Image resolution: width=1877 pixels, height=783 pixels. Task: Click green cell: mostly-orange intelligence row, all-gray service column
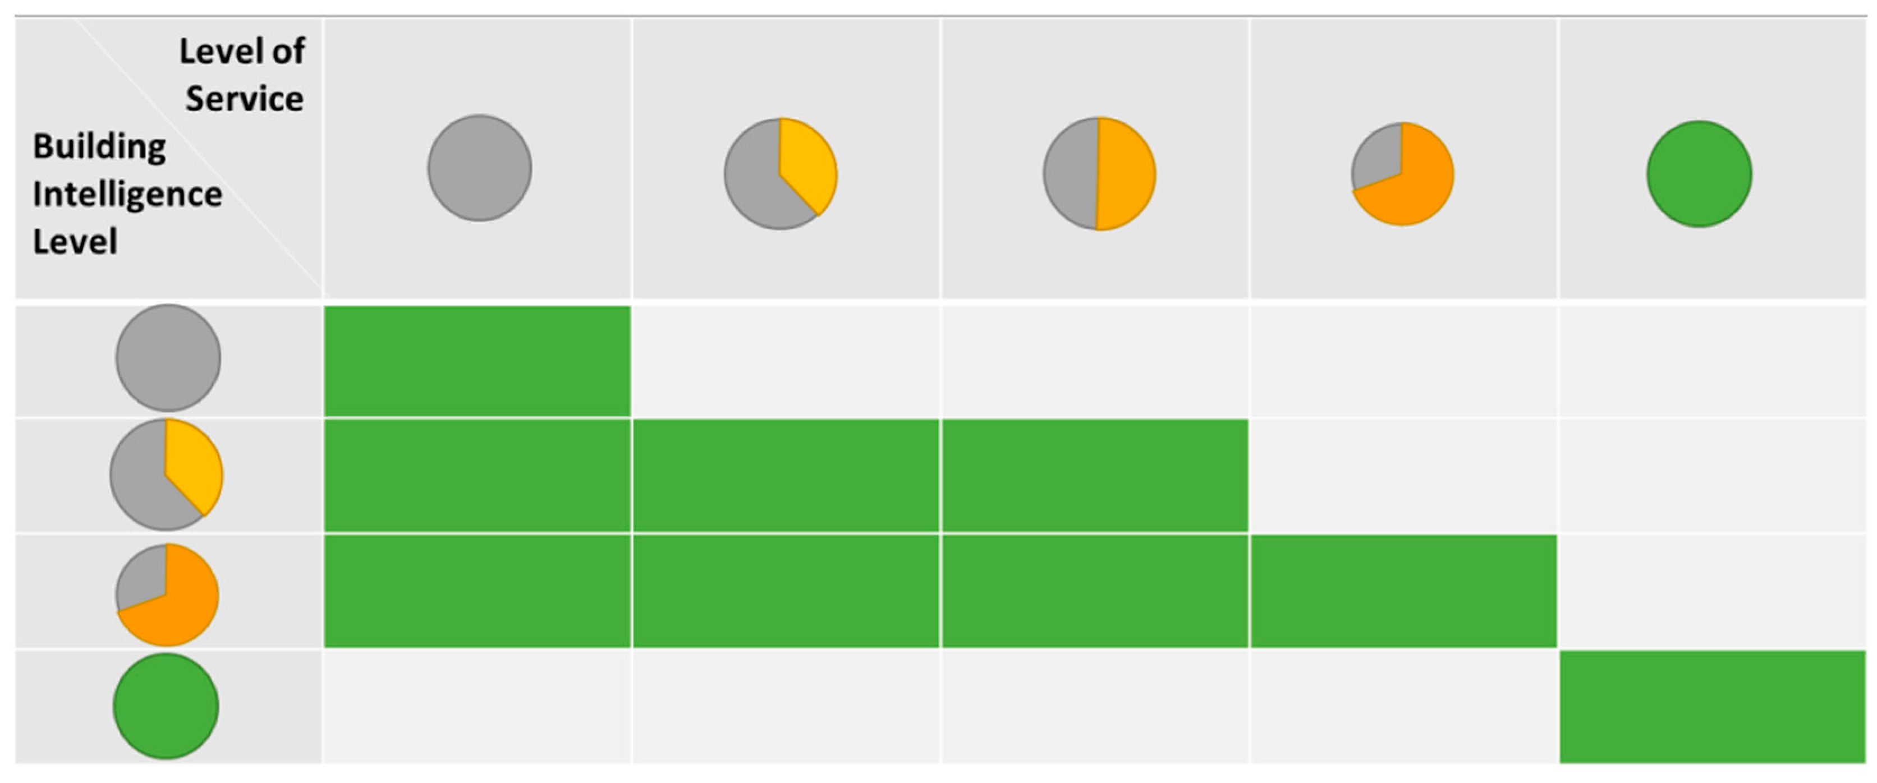(478, 591)
